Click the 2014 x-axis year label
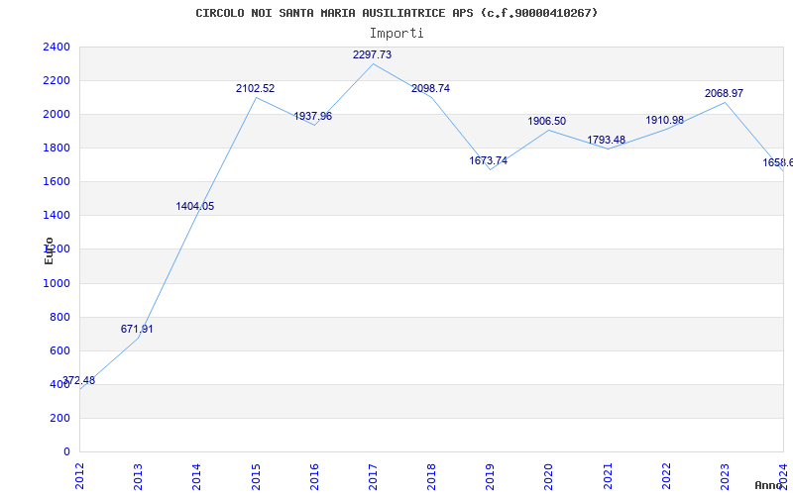This screenshot has height=495, width=793. tap(196, 476)
